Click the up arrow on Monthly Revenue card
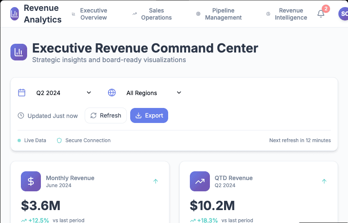 click(156, 181)
